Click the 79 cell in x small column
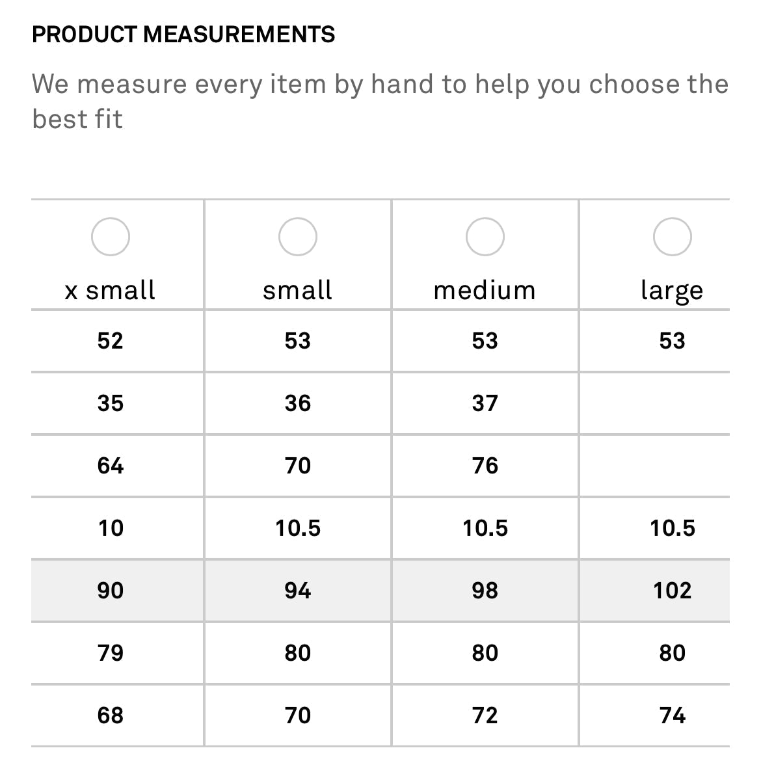 (x=111, y=653)
